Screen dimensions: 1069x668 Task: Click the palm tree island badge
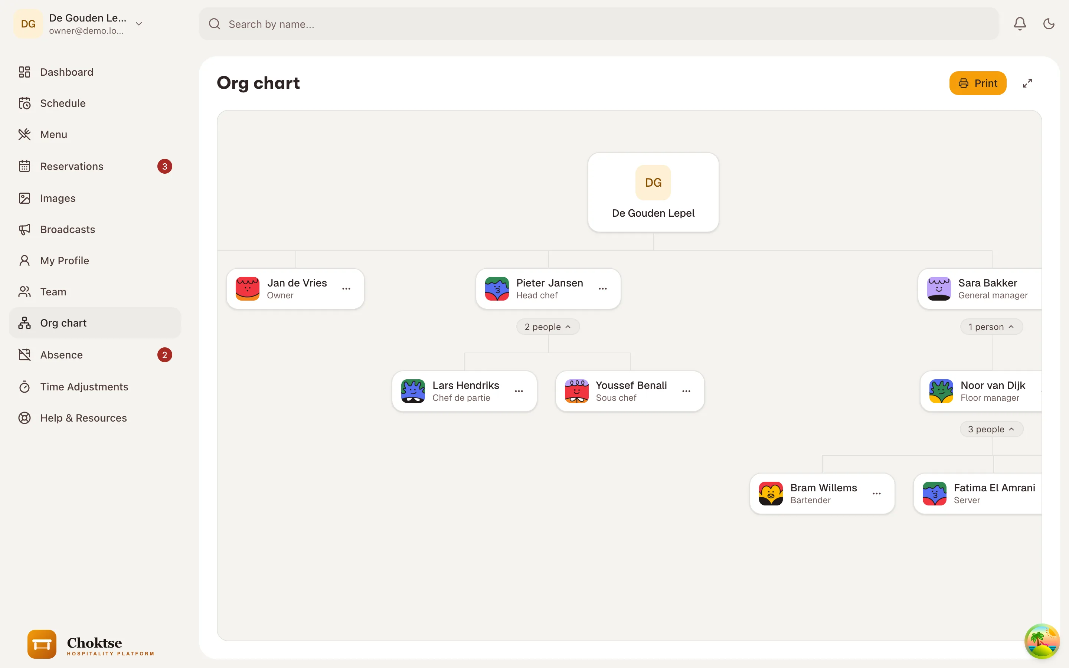(x=1042, y=641)
